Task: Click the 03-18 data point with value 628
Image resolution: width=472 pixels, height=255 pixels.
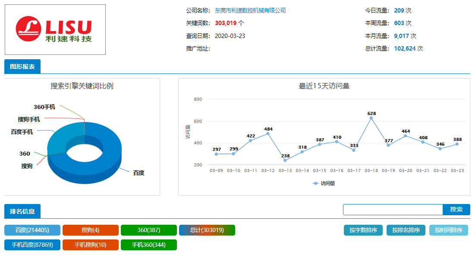Action: point(371,118)
